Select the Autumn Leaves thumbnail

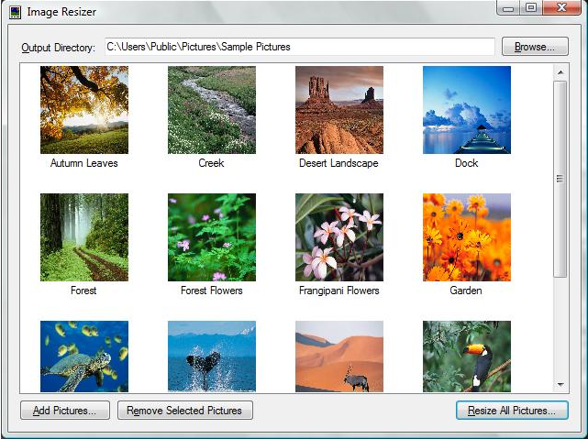coord(84,110)
